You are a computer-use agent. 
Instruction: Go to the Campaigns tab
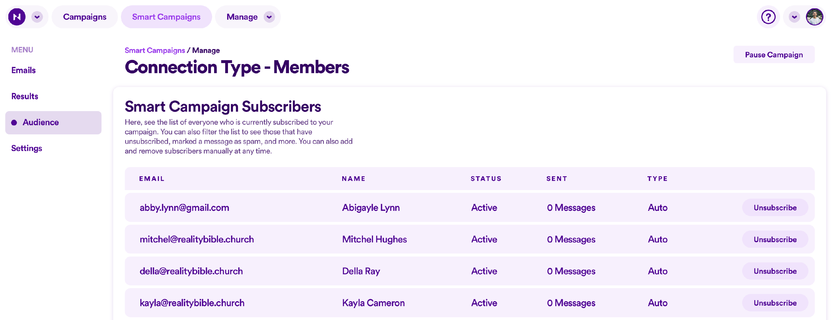[x=85, y=17]
